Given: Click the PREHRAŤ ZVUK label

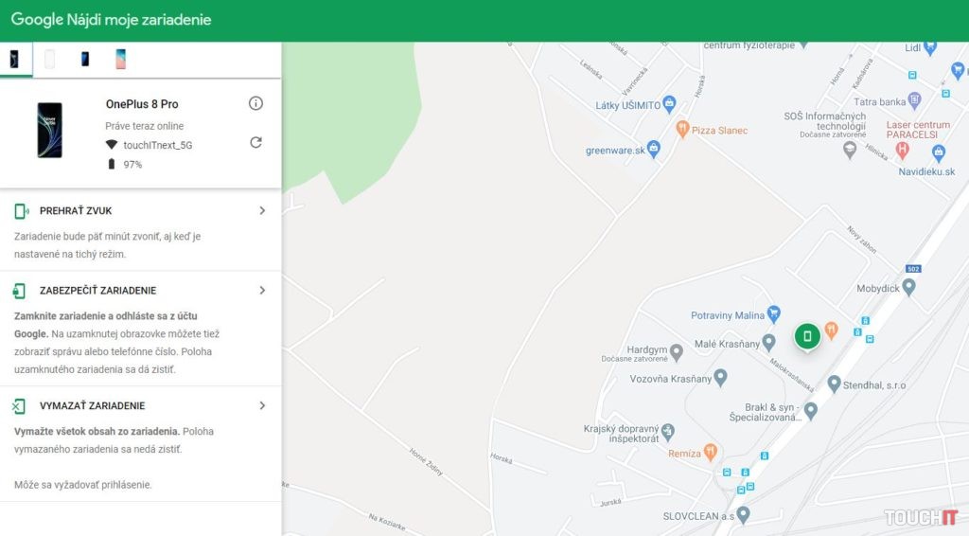Looking at the screenshot, I should pyautogui.click(x=76, y=210).
